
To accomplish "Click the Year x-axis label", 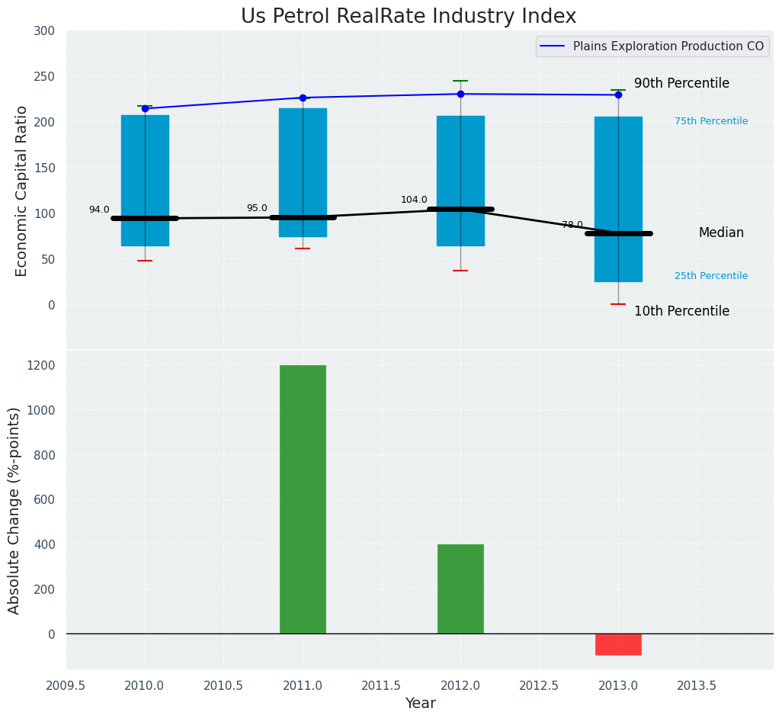I will pos(420,704).
